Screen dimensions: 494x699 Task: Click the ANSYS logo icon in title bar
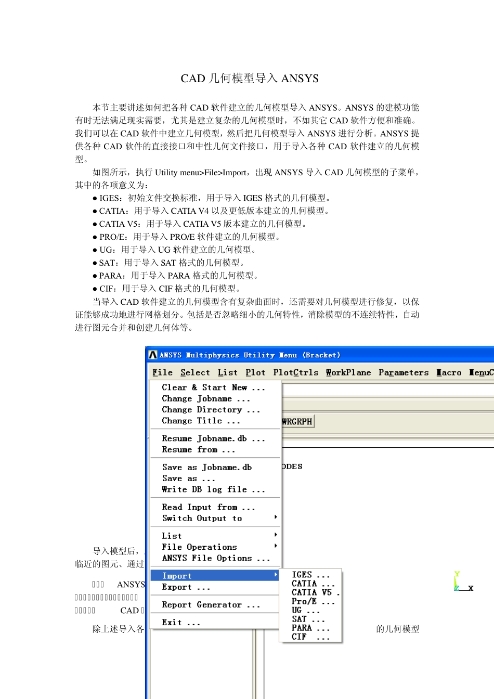click(153, 355)
